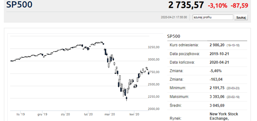Click the last candlestick on the chart's right edge
The width and height of the screenshot is (257, 121).
coord(148,73)
